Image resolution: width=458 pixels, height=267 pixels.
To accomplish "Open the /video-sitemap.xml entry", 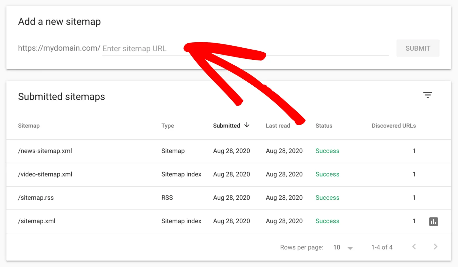I will coord(45,174).
